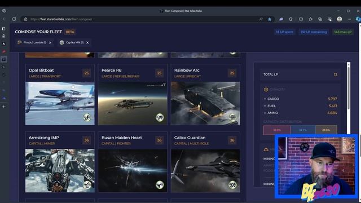Open the second vertical tab in sidebar

(4, 36)
